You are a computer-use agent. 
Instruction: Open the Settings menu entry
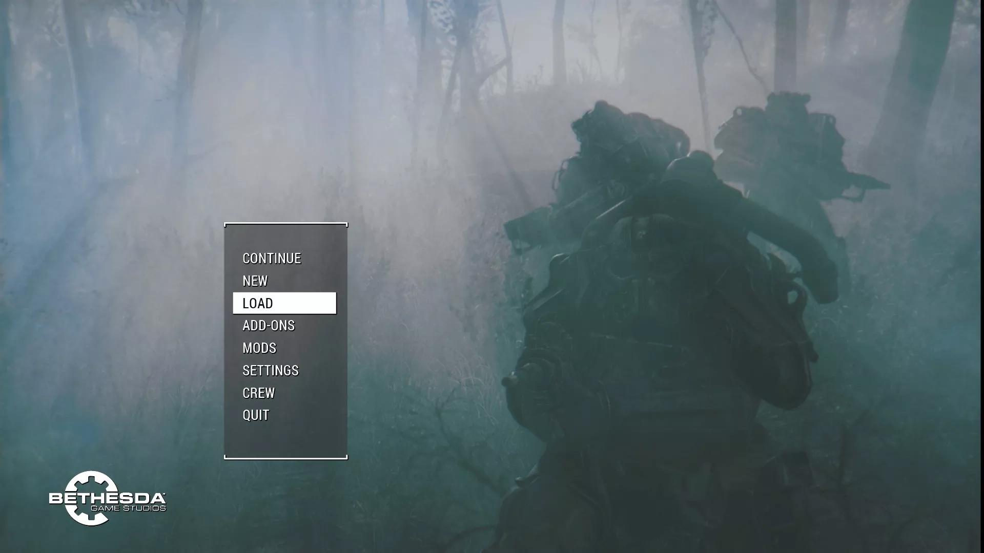click(271, 371)
